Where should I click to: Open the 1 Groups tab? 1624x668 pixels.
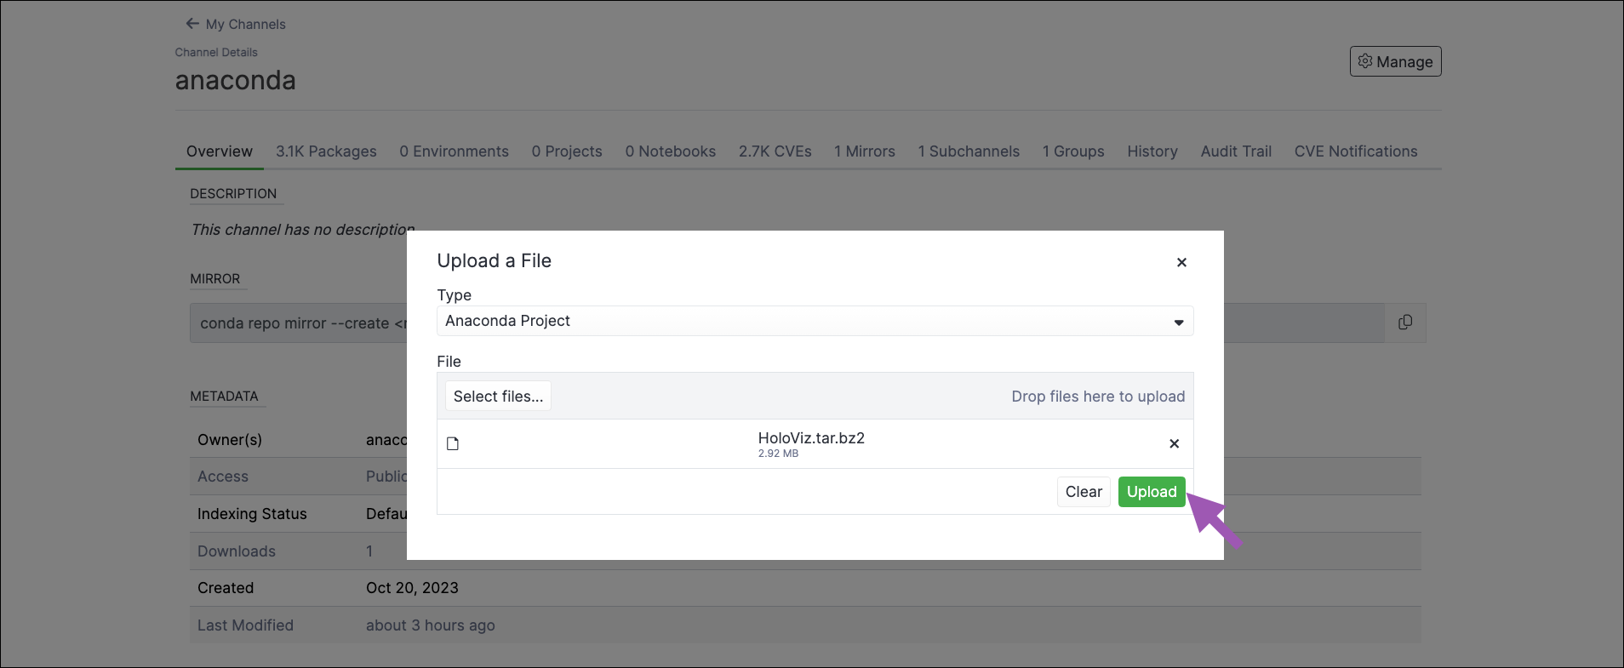1073,151
